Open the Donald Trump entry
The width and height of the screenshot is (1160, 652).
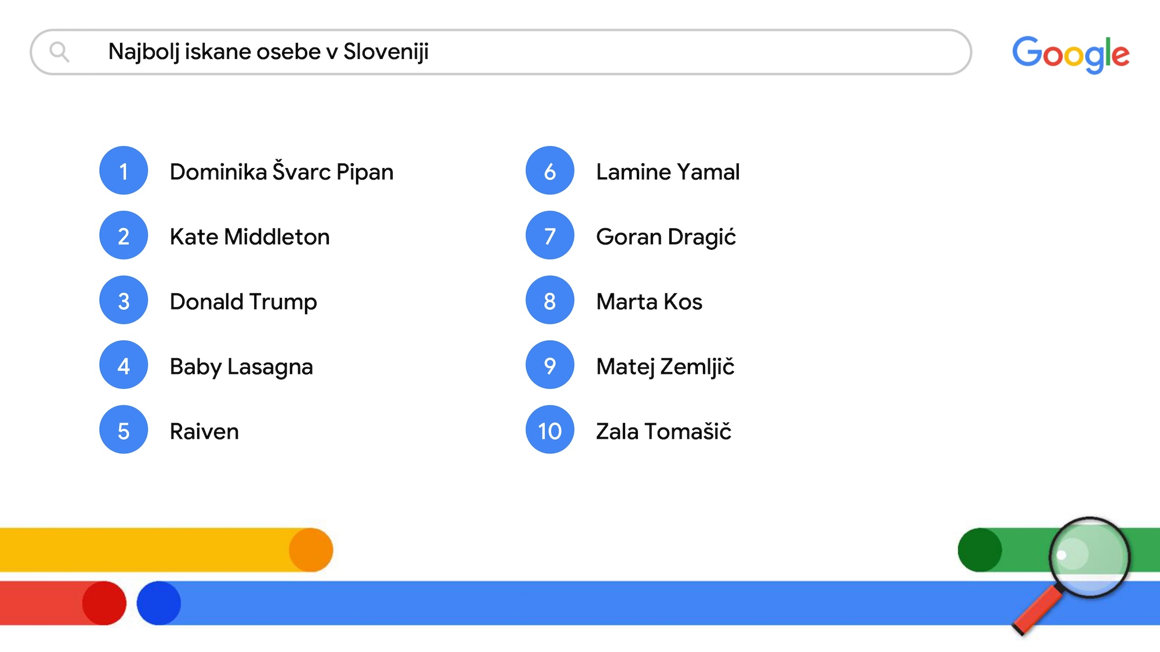pos(243,302)
